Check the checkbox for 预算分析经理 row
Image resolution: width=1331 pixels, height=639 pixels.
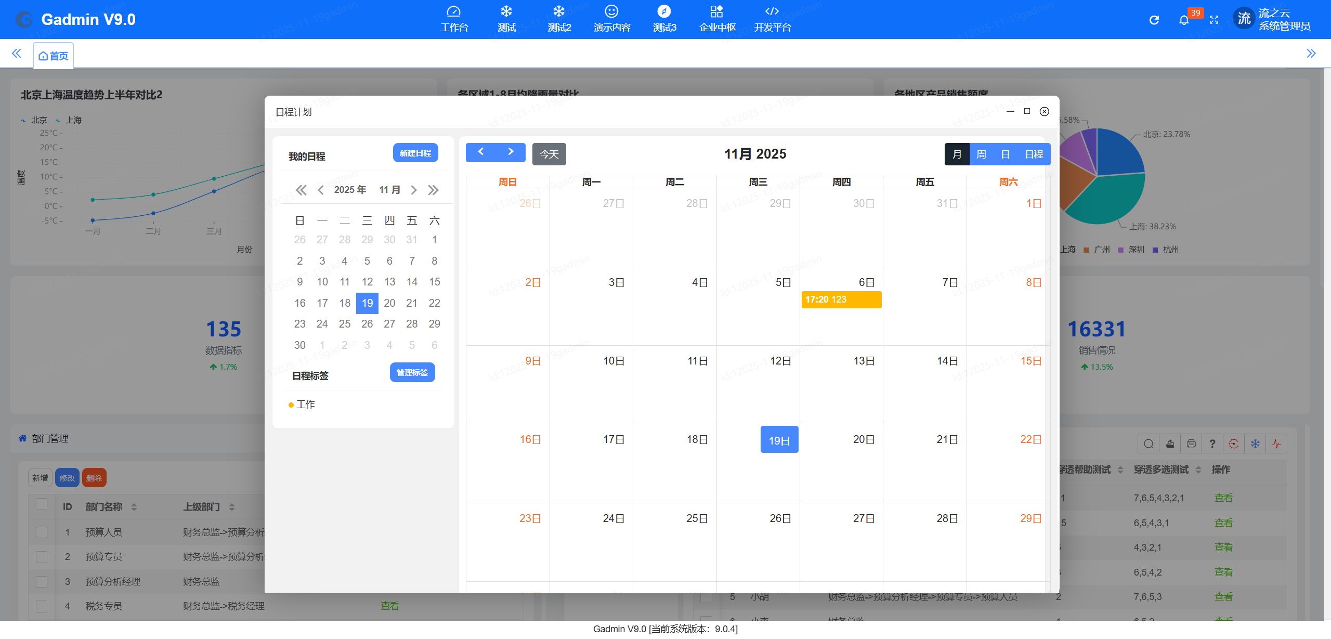click(42, 581)
